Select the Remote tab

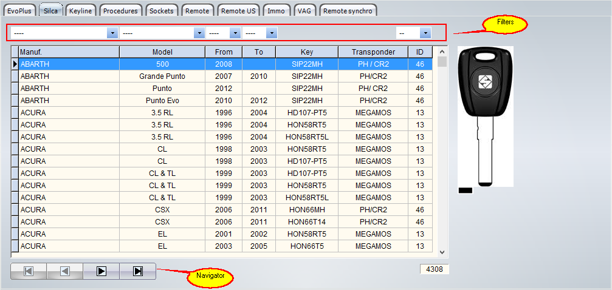(197, 11)
